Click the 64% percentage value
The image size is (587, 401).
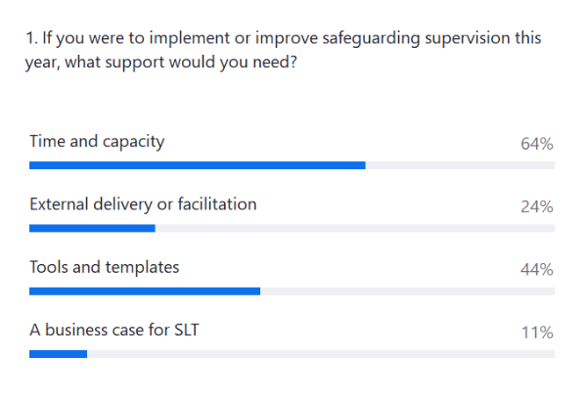537,144
